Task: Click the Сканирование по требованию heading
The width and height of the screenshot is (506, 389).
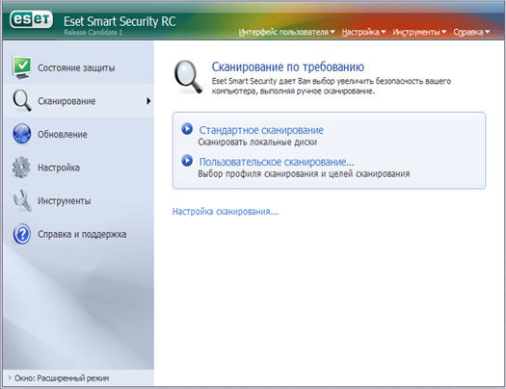Action: (288, 67)
